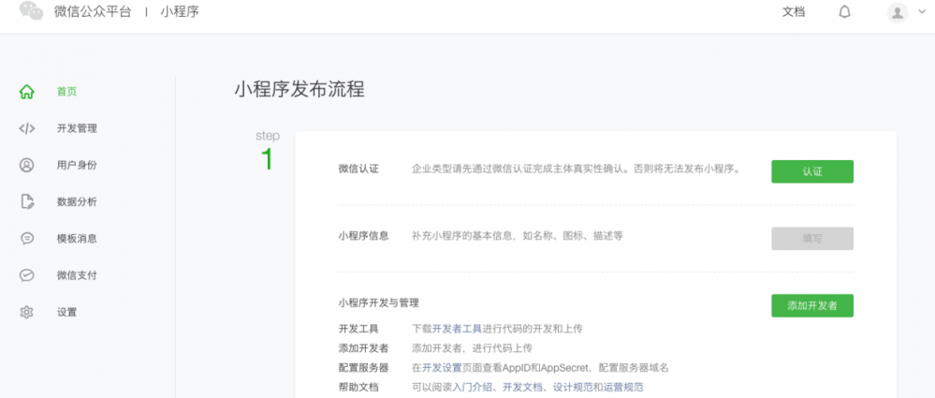
Task: Click the user avatar icon
Action: (x=897, y=12)
